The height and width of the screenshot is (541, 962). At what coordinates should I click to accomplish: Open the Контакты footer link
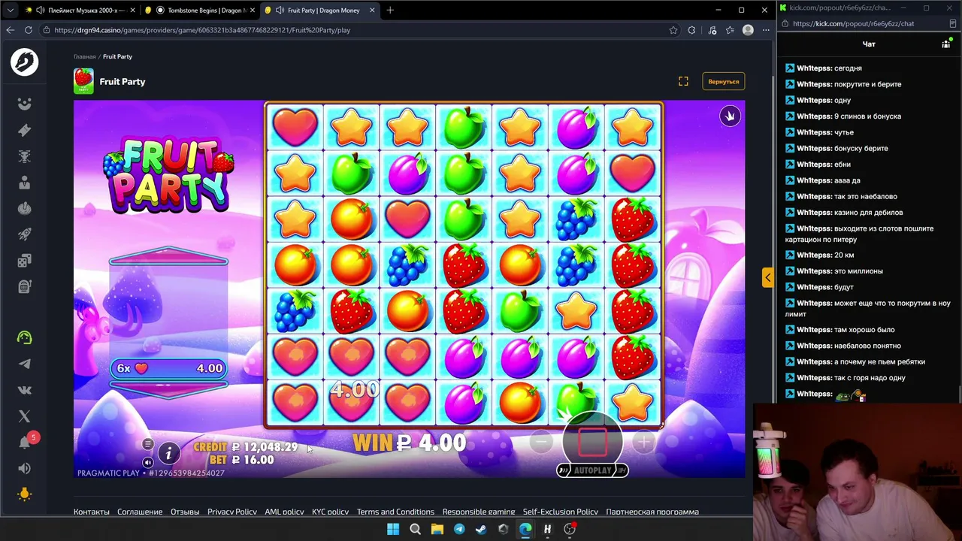coord(92,512)
